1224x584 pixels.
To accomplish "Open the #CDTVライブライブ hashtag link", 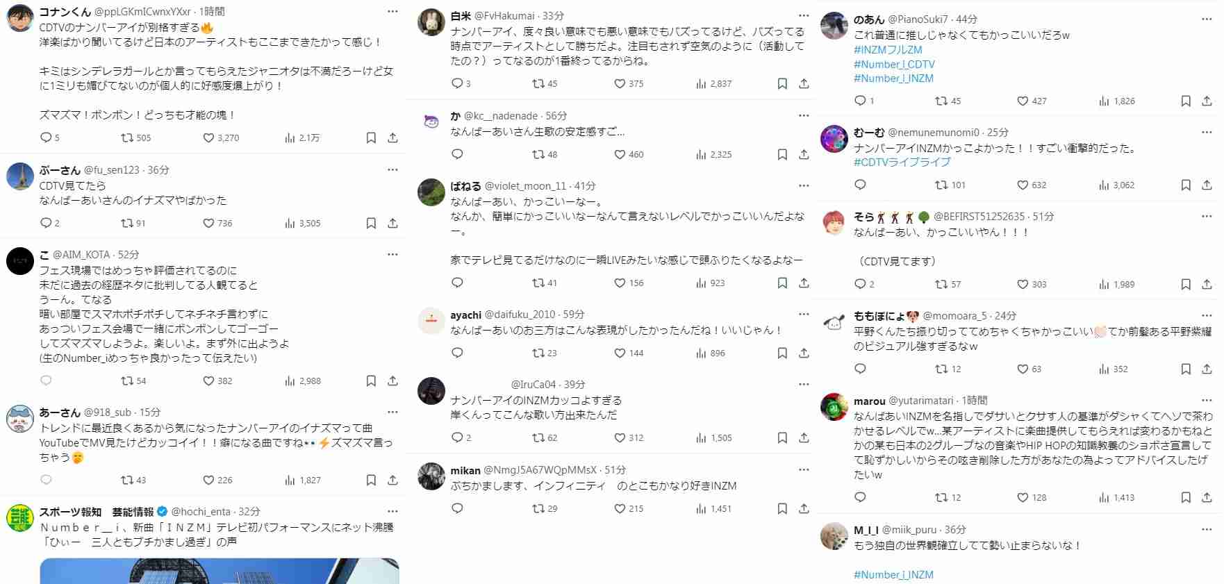I will tap(902, 162).
